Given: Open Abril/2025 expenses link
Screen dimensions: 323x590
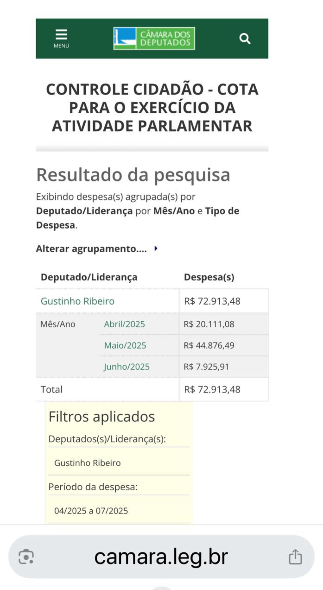Looking at the screenshot, I should coord(124,324).
